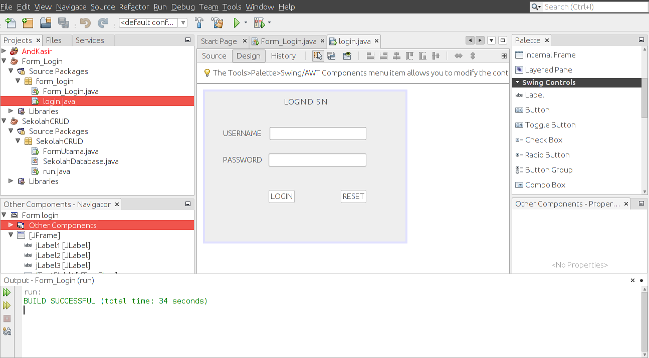The height and width of the screenshot is (358, 649).
Task: Open the Refactor menu
Action: [134, 6]
